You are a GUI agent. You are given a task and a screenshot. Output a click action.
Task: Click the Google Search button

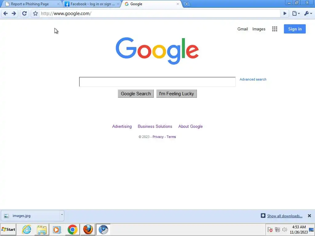(136, 94)
